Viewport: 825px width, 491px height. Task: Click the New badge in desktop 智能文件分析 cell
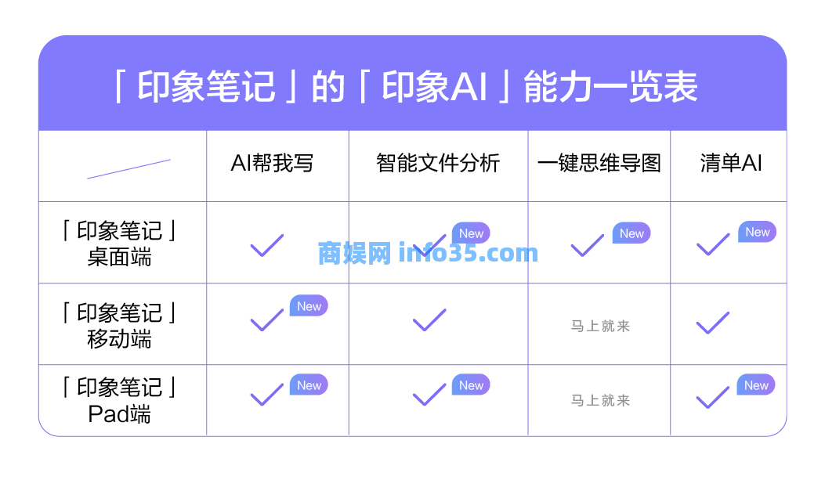[471, 233]
